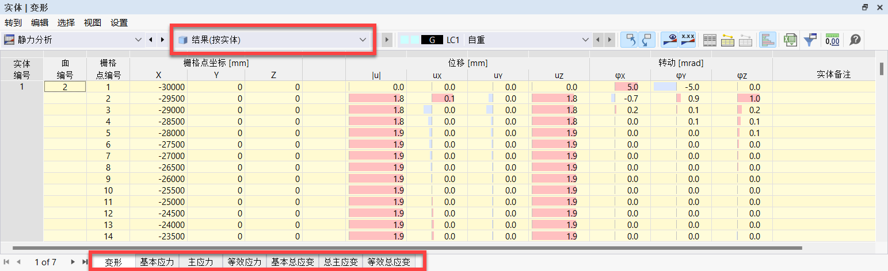Go to previous table page
The height and width of the screenshot is (271, 888).
pos(18,262)
